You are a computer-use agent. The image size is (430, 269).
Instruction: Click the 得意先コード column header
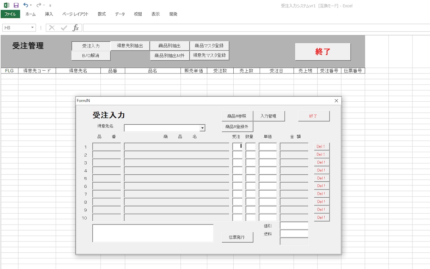pyautogui.click(x=37, y=71)
